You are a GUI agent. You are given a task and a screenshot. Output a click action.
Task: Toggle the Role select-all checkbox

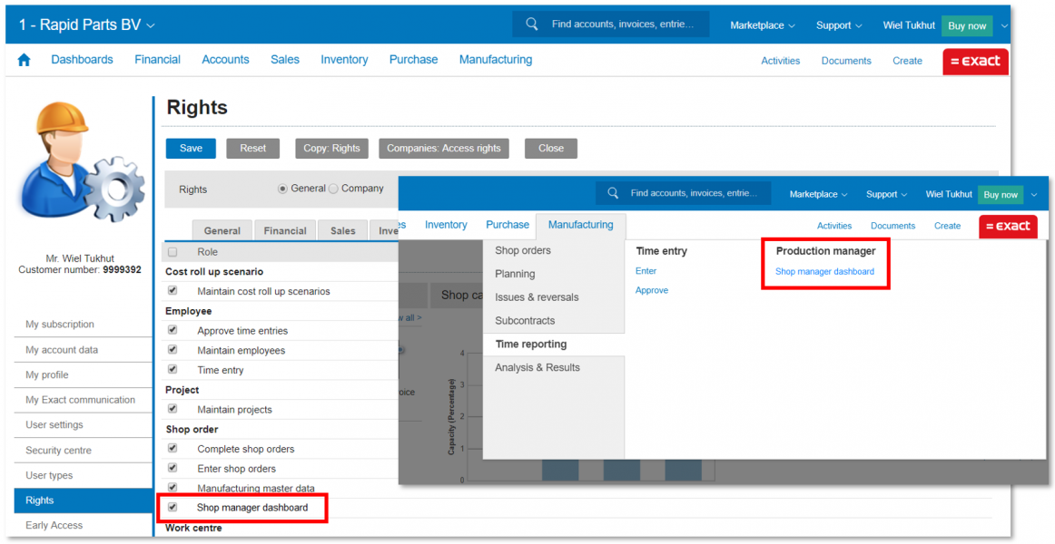point(173,252)
